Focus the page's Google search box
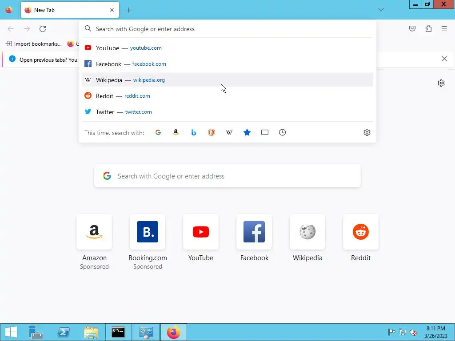The image size is (455, 341). [x=227, y=176]
